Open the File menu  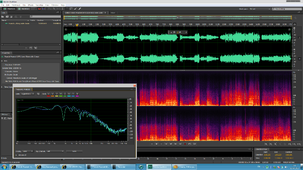click(x=2, y=5)
